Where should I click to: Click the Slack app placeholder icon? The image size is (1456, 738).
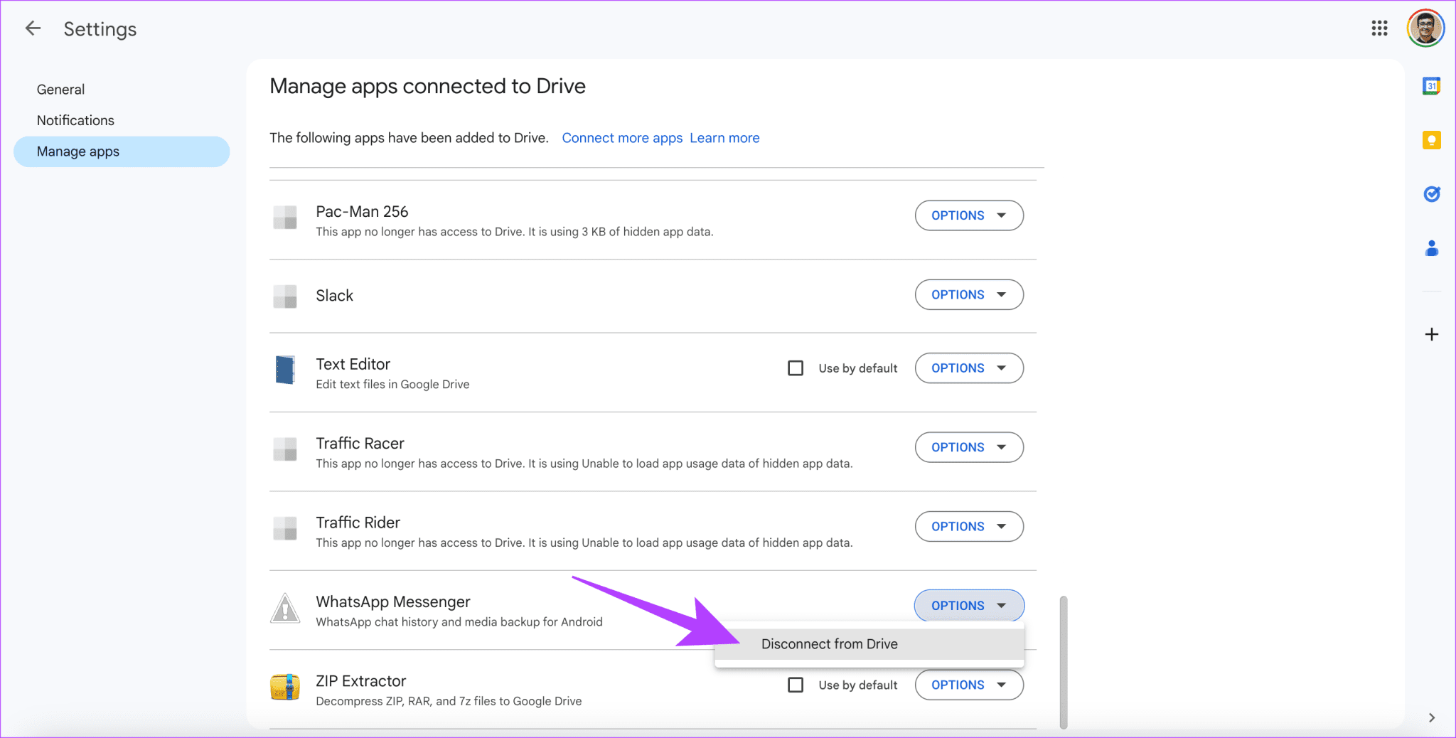click(x=285, y=296)
